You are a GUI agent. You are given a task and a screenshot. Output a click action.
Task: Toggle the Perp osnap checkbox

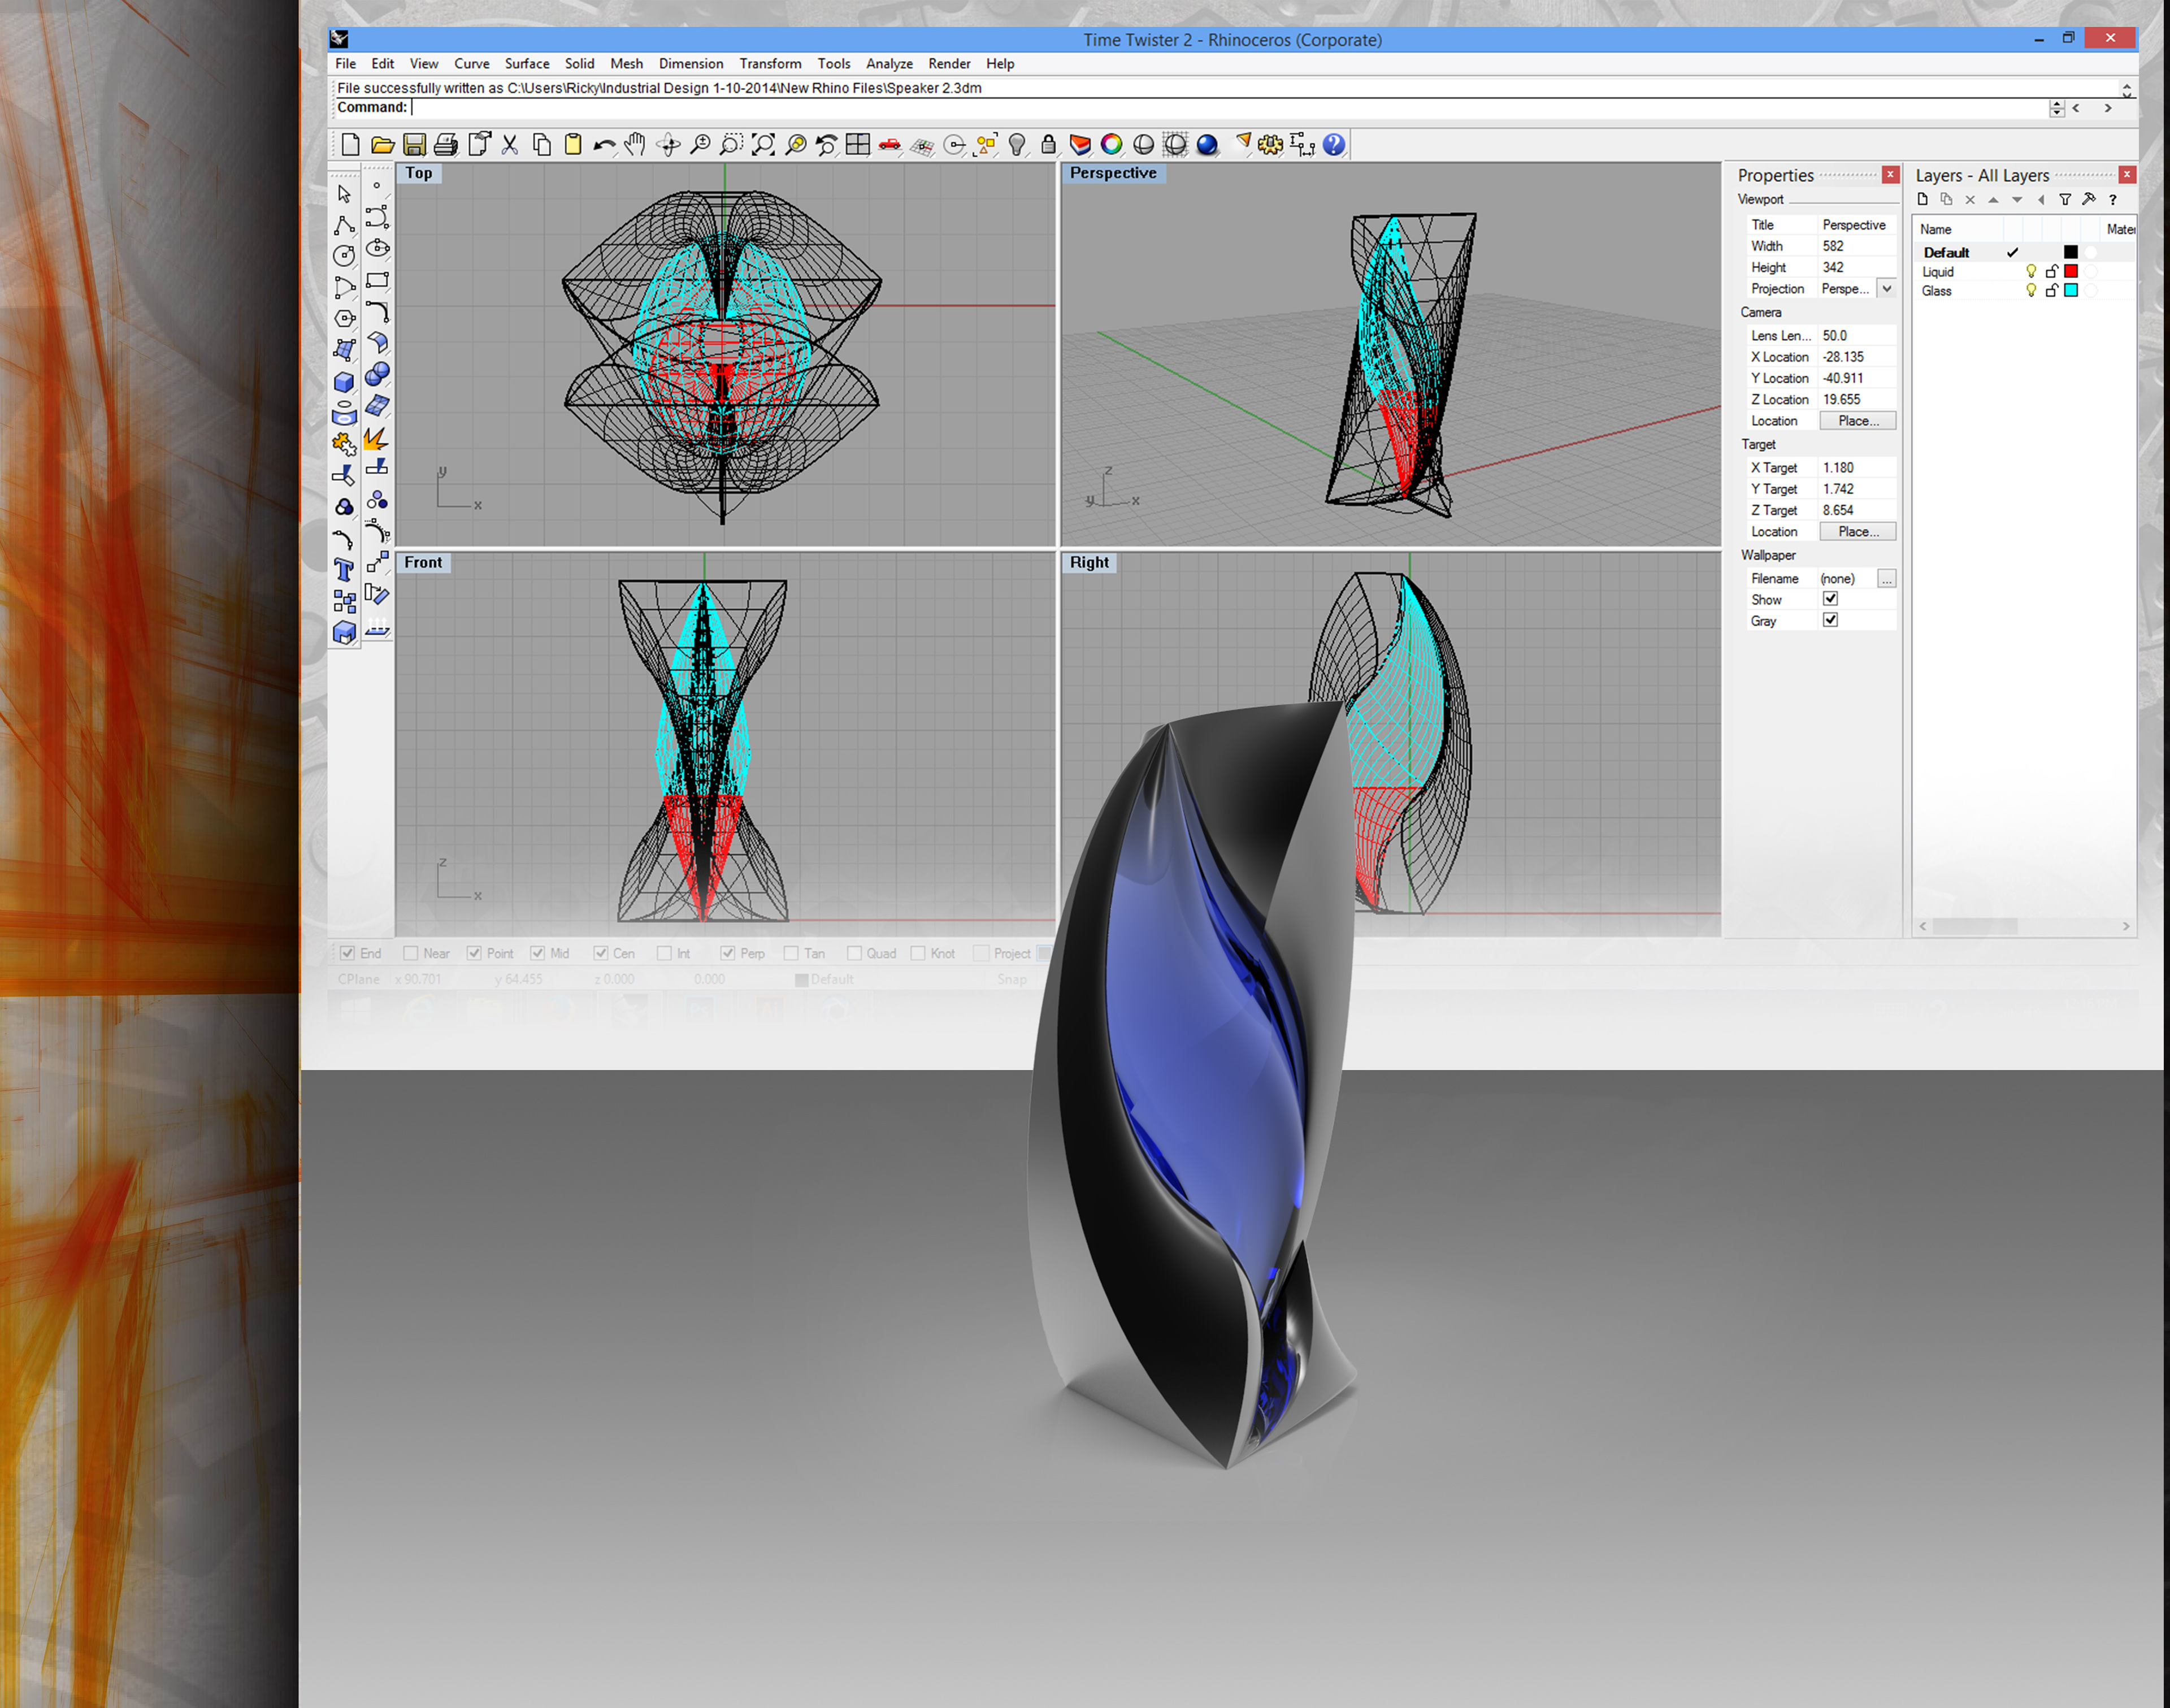tap(727, 953)
